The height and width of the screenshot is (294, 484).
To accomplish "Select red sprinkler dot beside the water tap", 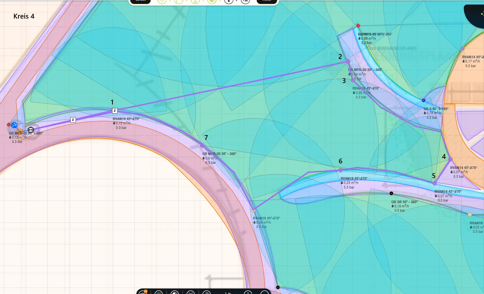I will click(9, 125).
